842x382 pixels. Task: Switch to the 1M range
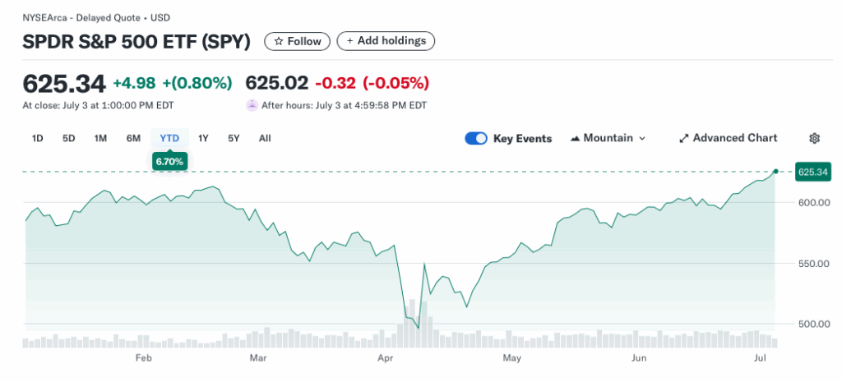point(100,138)
